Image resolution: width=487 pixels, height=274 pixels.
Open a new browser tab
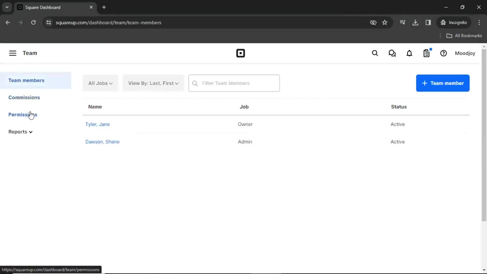[104, 7]
